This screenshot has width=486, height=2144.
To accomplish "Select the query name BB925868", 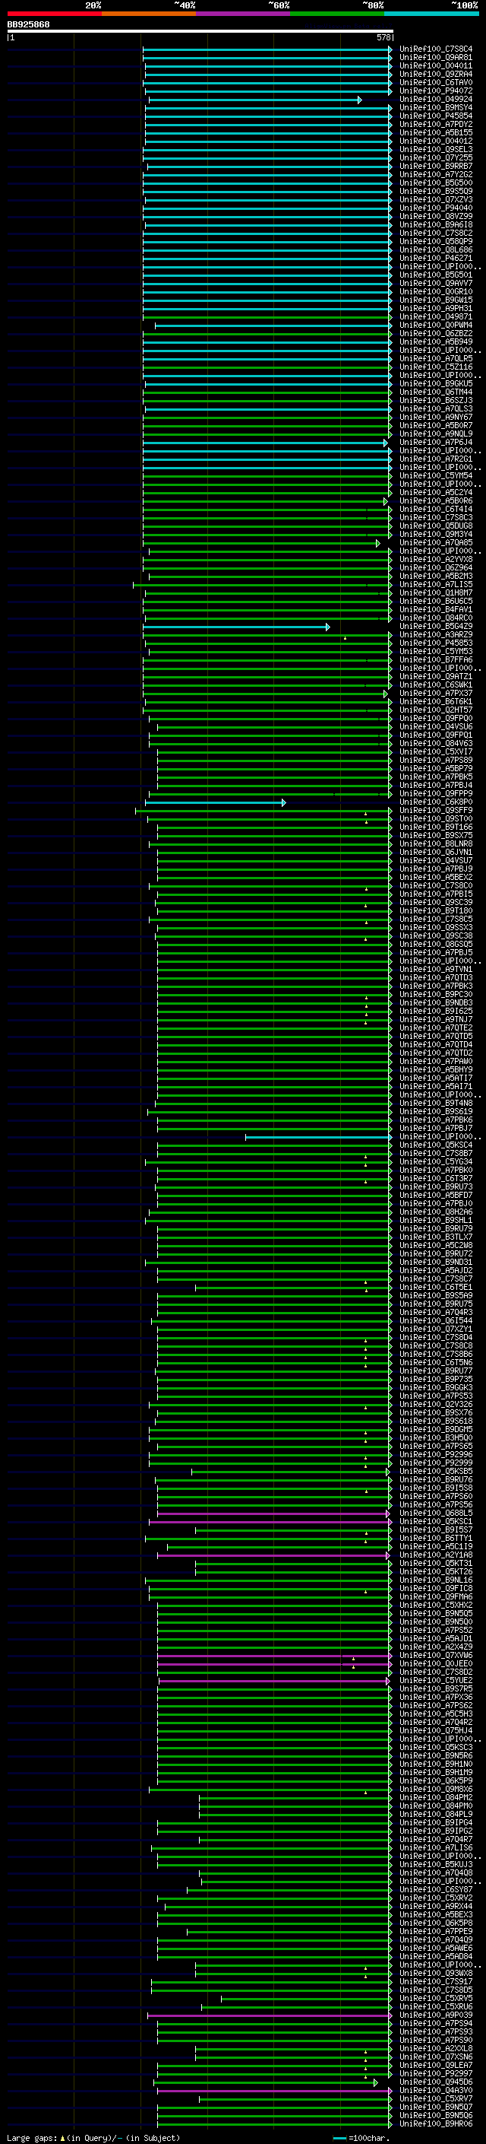I will 28,25.
